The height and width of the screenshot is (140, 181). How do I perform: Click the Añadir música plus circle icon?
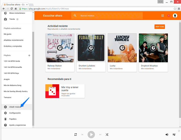click(x=6, y=107)
